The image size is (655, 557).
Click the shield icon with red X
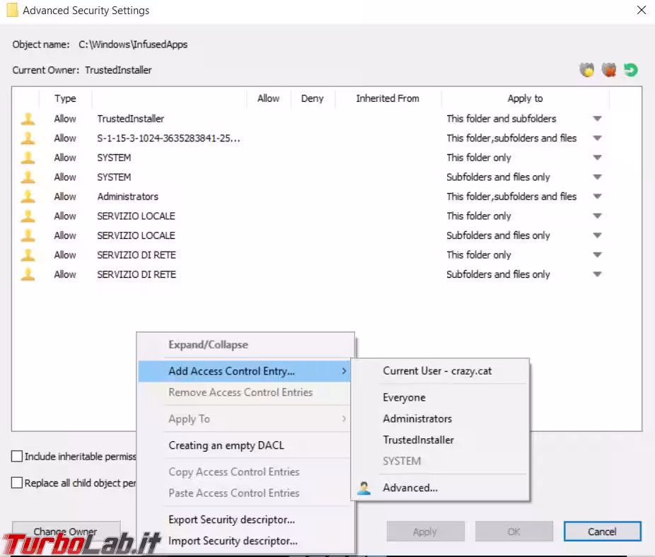click(x=608, y=70)
